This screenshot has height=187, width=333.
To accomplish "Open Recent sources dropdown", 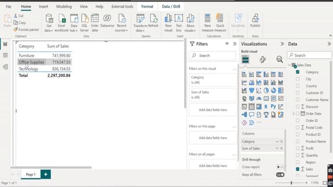I will point(121,23).
